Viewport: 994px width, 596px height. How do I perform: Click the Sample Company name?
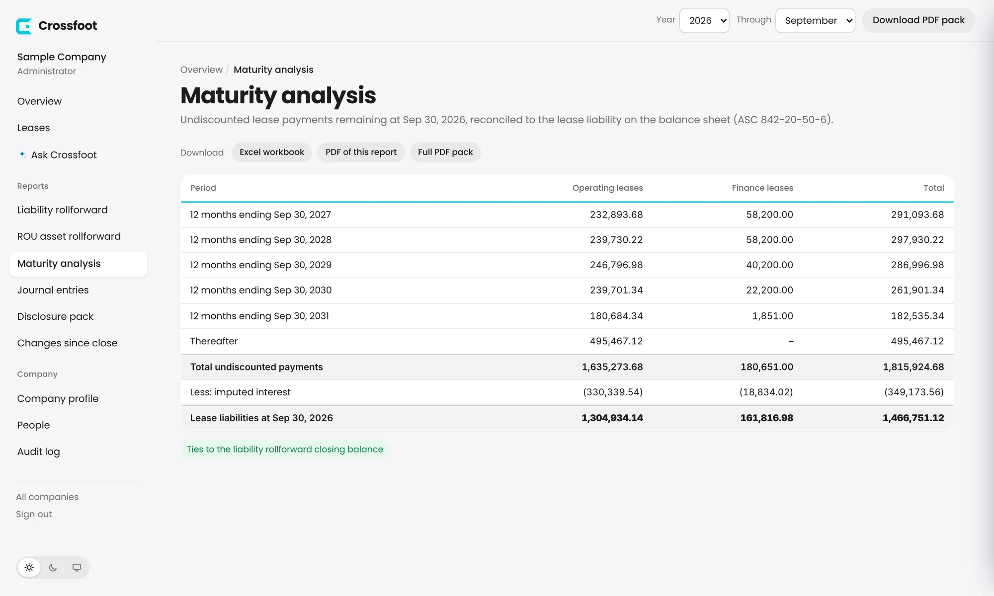coord(62,57)
